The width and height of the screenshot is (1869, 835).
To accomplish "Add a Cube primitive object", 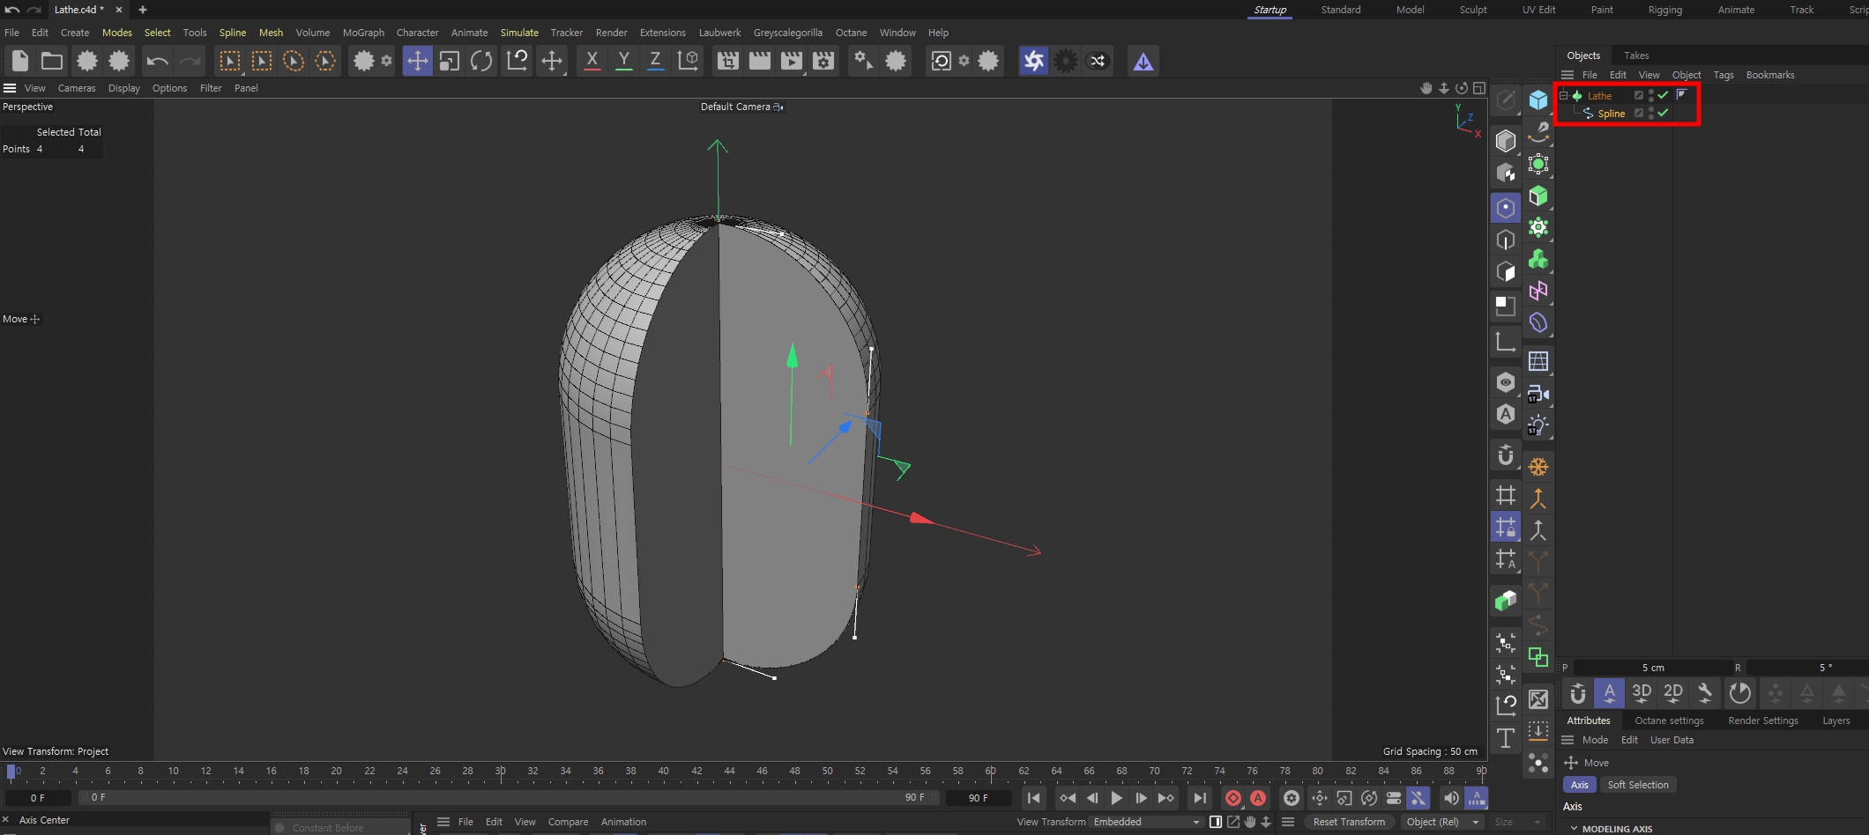I will [1538, 100].
